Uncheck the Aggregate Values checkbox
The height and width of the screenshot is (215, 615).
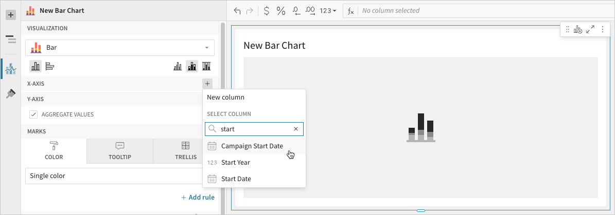pos(33,114)
